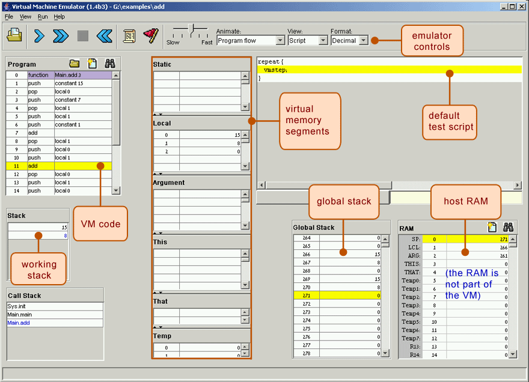Open the Animate dropdown showing Program flow
Image resolution: width=529 pixels, height=382 pixels.
pos(250,41)
